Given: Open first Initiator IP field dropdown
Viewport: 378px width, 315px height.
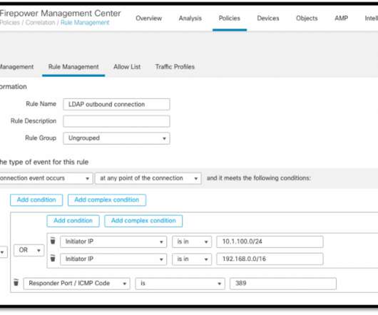Looking at the screenshot, I should coord(113,242).
